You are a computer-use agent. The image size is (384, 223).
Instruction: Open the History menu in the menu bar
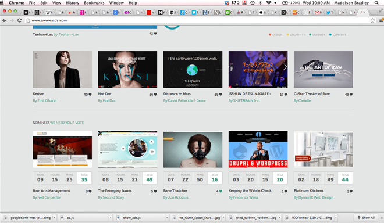(72, 3)
